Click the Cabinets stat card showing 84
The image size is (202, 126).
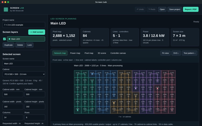click(x=95, y=37)
